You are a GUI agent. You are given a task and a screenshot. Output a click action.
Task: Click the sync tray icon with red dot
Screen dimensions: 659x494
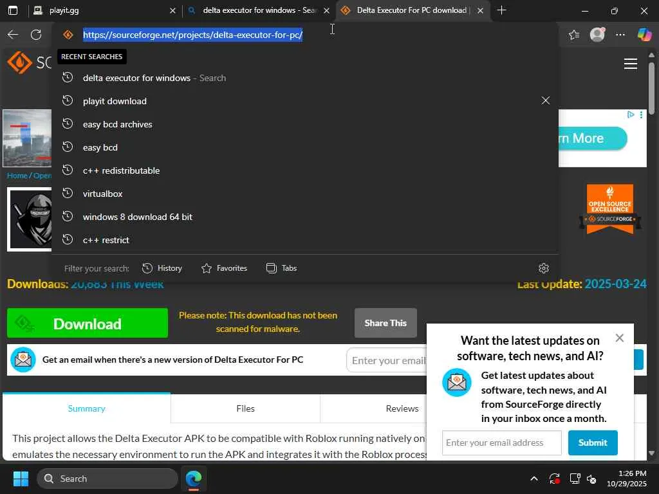[x=554, y=479]
